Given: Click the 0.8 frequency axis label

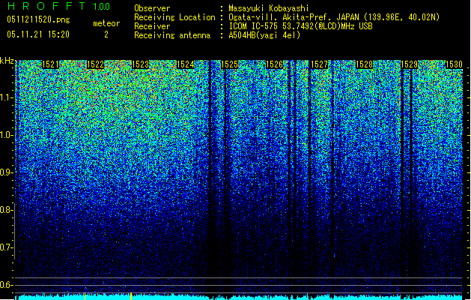Looking at the screenshot, I should 6,210.
